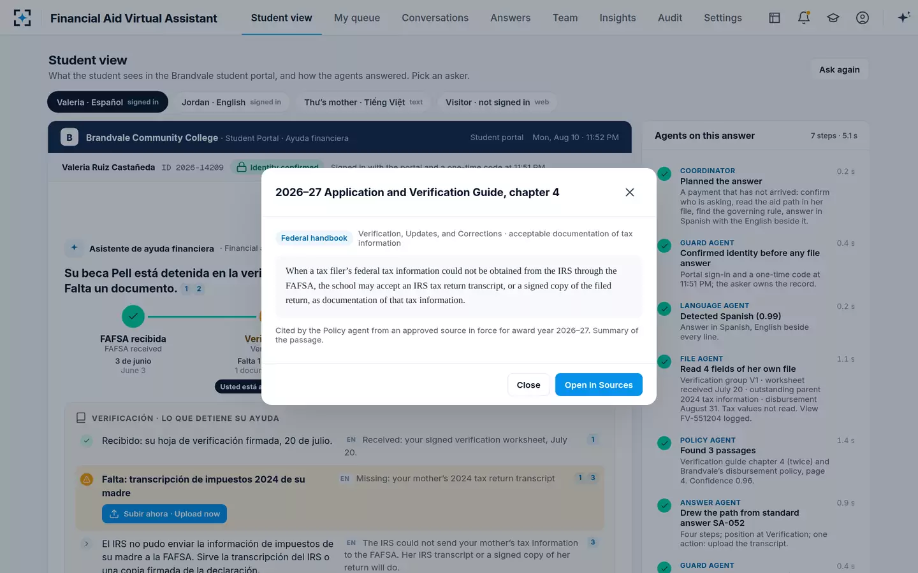The height and width of the screenshot is (573, 918).
Task: Select asker Visitor · not signed in
Action: coord(497,102)
